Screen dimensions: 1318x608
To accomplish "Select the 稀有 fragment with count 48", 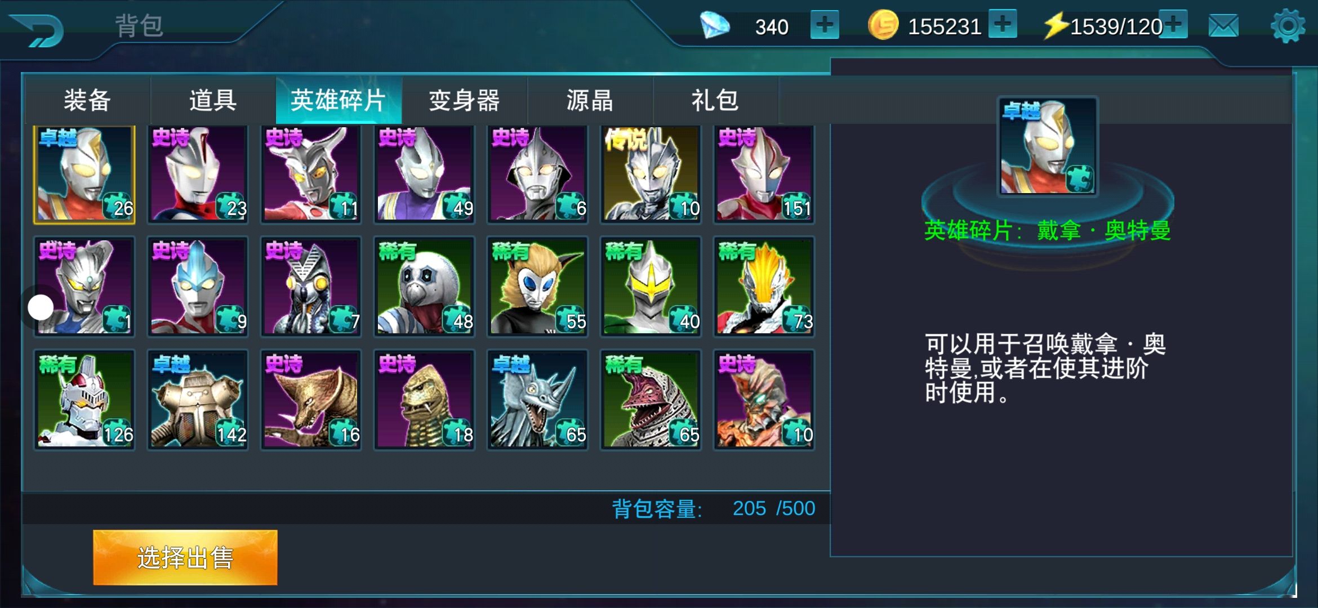I will tap(424, 287).
